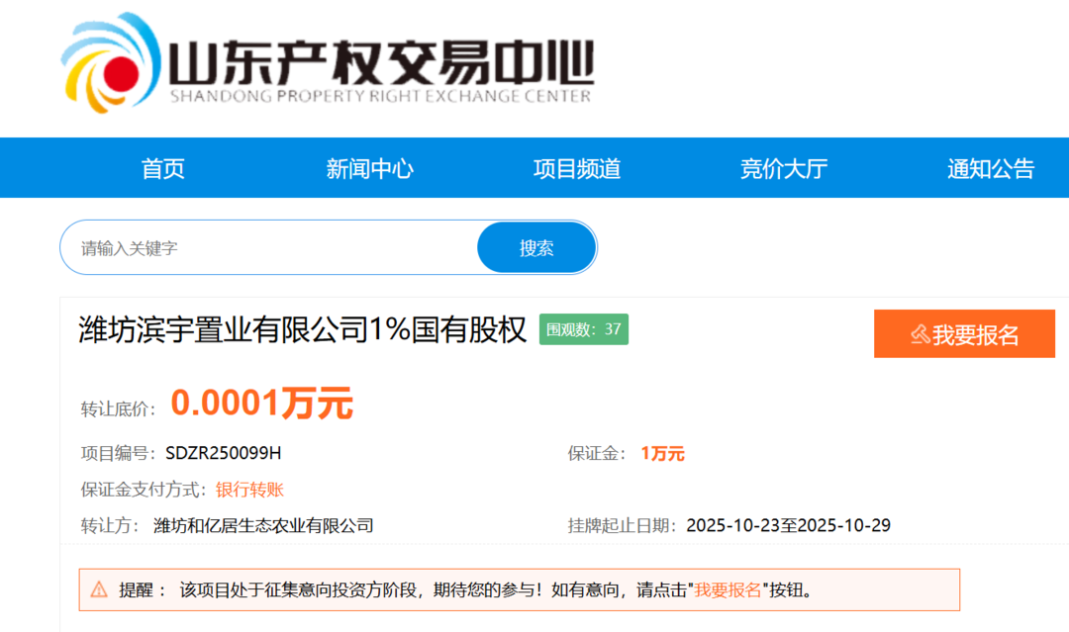The height and width of the screenshot is (632, 1069).
Task: Select the project number SDZR250099H
Action: tap(224, 453)
